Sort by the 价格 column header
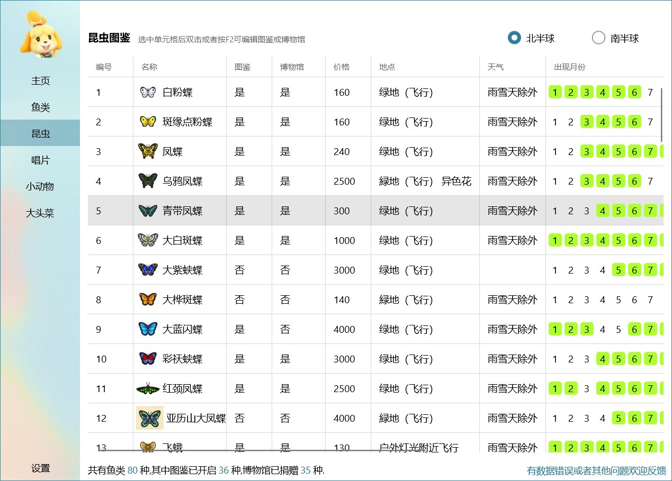This screenshot has height=481, width=672. click(x=348, y=67)
